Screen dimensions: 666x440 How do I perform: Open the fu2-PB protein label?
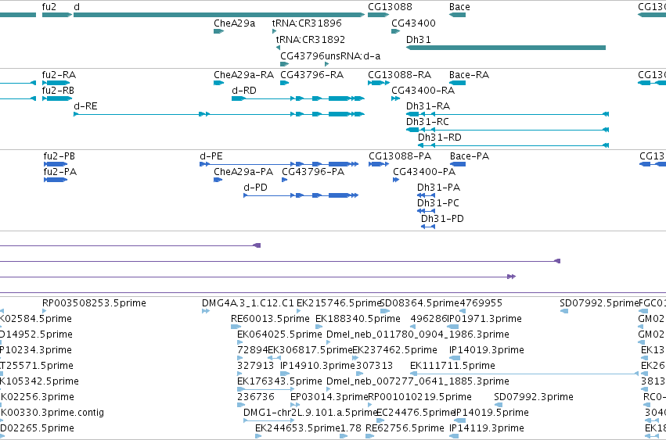pyautogui.click(x=59, y=156)
